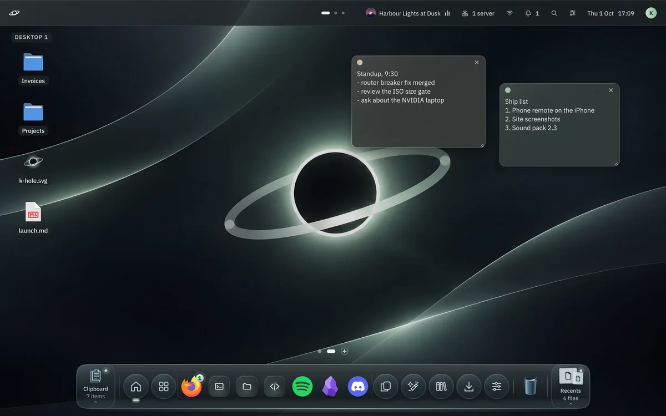Open the Terminal app in the dock

(219, 387)
